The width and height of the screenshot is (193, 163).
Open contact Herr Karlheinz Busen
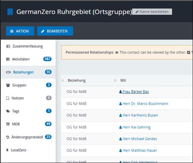tap(140, 115)
